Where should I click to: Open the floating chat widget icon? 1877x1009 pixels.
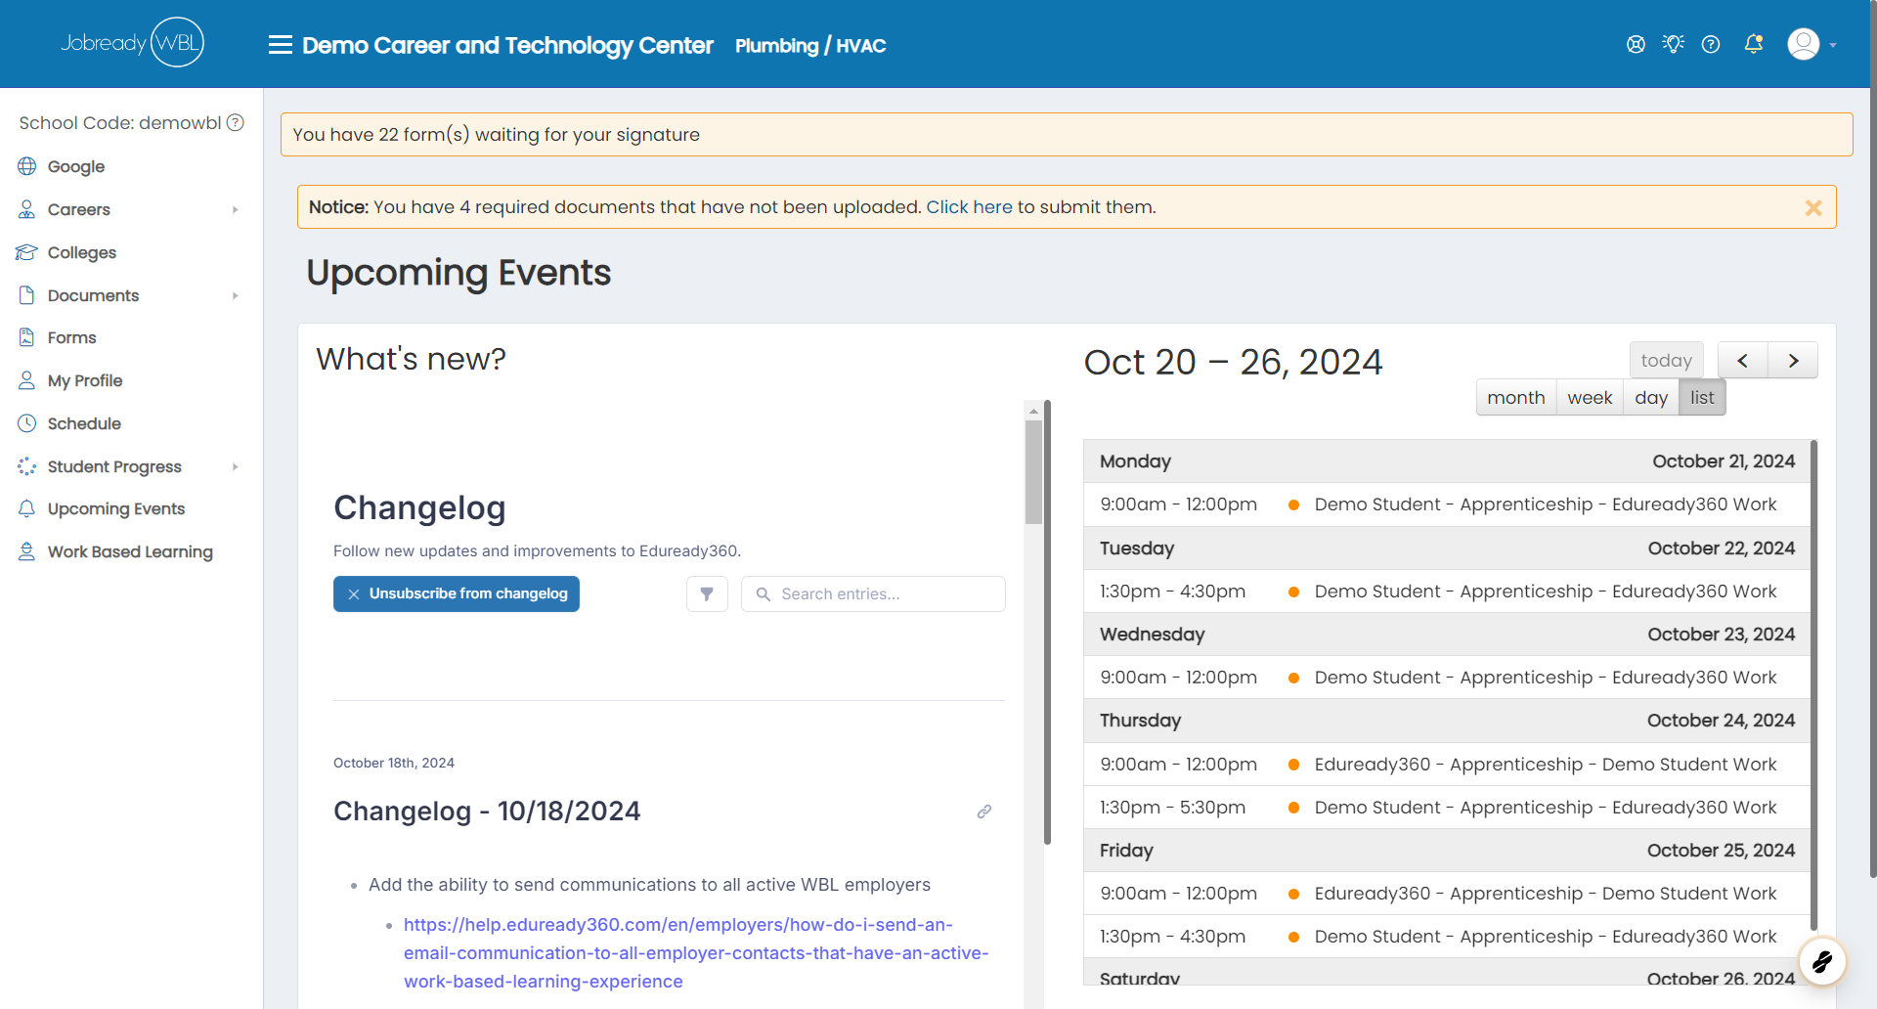click(1822, 961)
